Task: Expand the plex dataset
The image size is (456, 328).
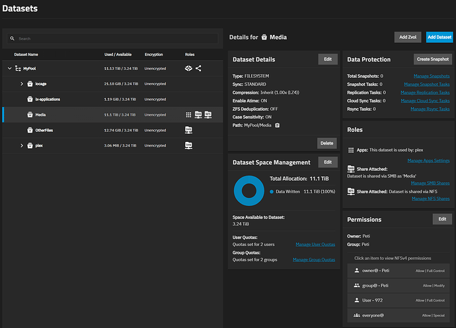Action: click(x=22, y=146)
